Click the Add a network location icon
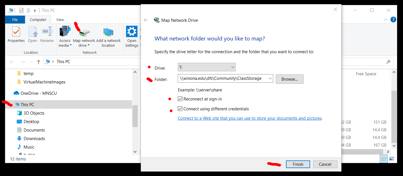Screen dimensions: 403x176 (108, 32)
